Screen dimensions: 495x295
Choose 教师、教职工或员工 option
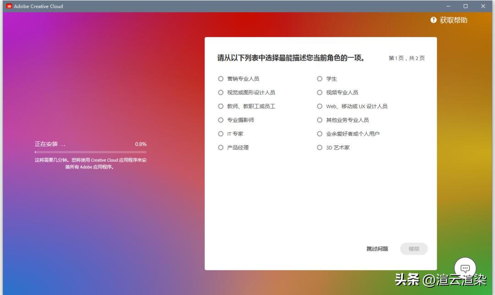coord(221,106)
